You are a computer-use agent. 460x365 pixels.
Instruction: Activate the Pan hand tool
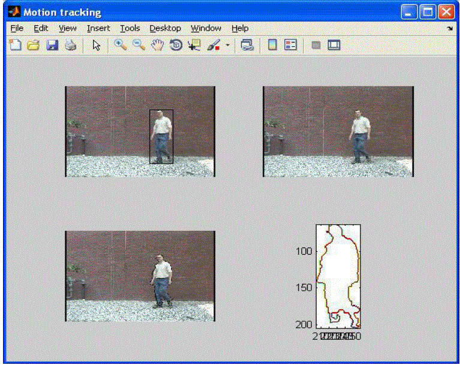coord(157,45)
